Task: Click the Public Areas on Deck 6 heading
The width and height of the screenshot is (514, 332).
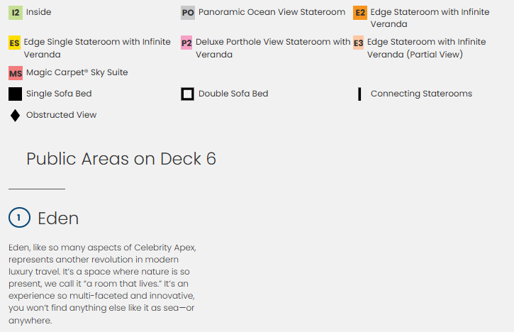Action: tap(121, 159)
